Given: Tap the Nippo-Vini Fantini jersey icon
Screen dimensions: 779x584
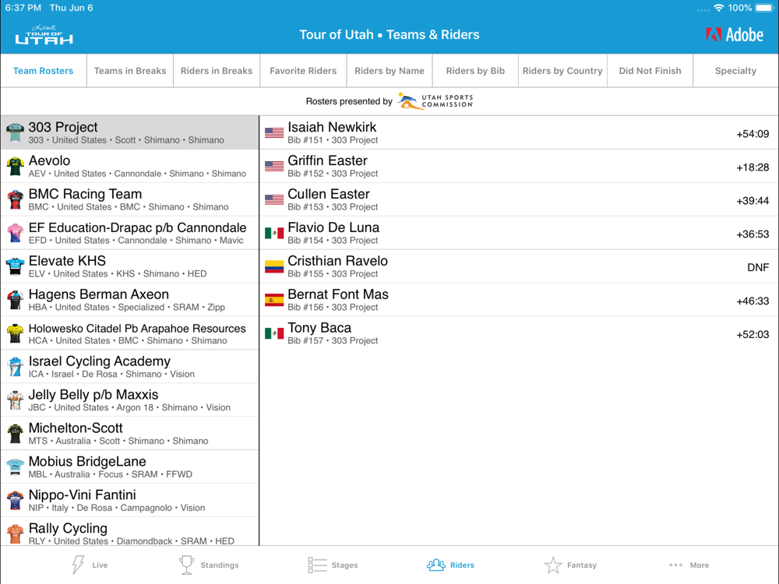Looking at the screenshot, I should click(x=15, y=501).
